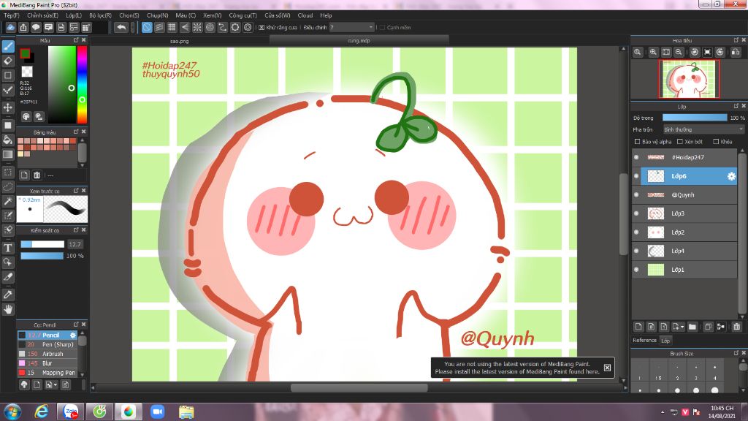This screenshot has width=748, height=421.
Task: Open snap settings gear in toolbar
Action: point(248,28)
